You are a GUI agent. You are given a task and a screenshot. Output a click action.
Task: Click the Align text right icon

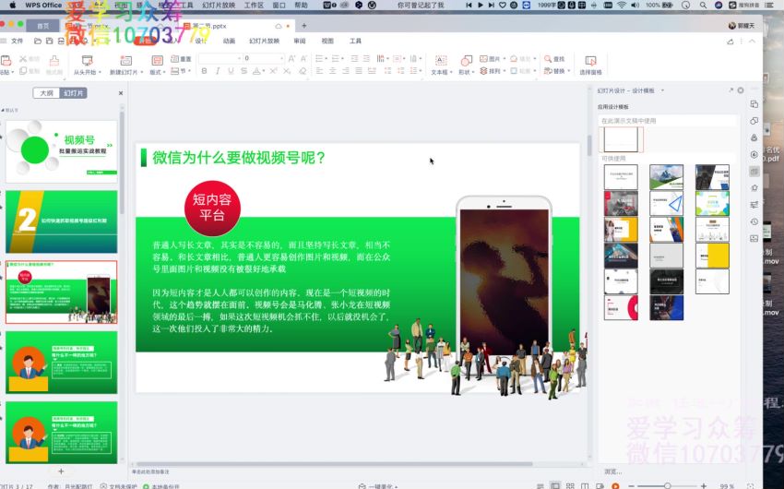[346, 71]
